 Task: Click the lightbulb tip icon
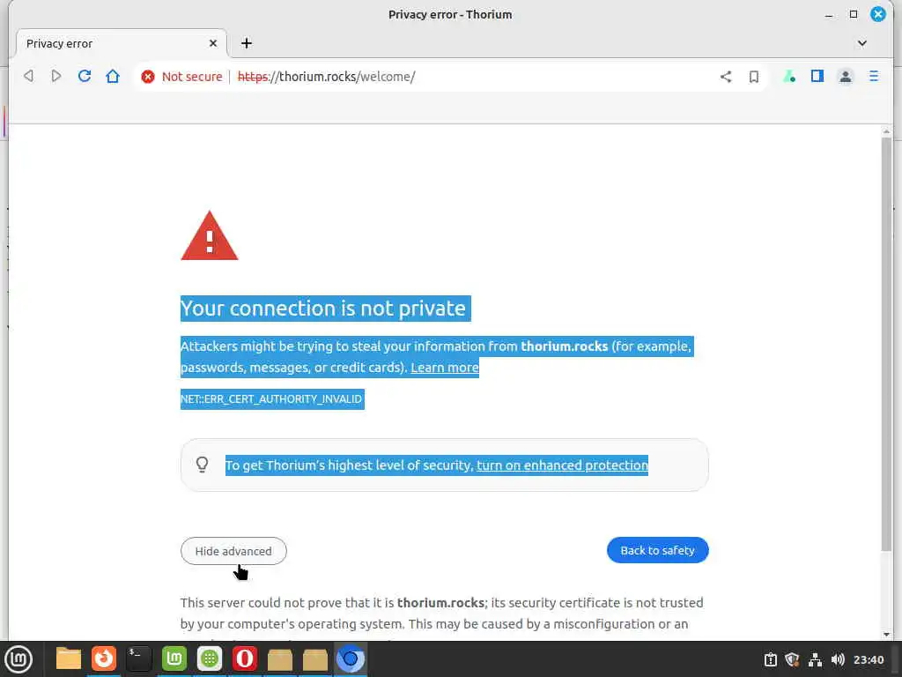pos(202,465)
